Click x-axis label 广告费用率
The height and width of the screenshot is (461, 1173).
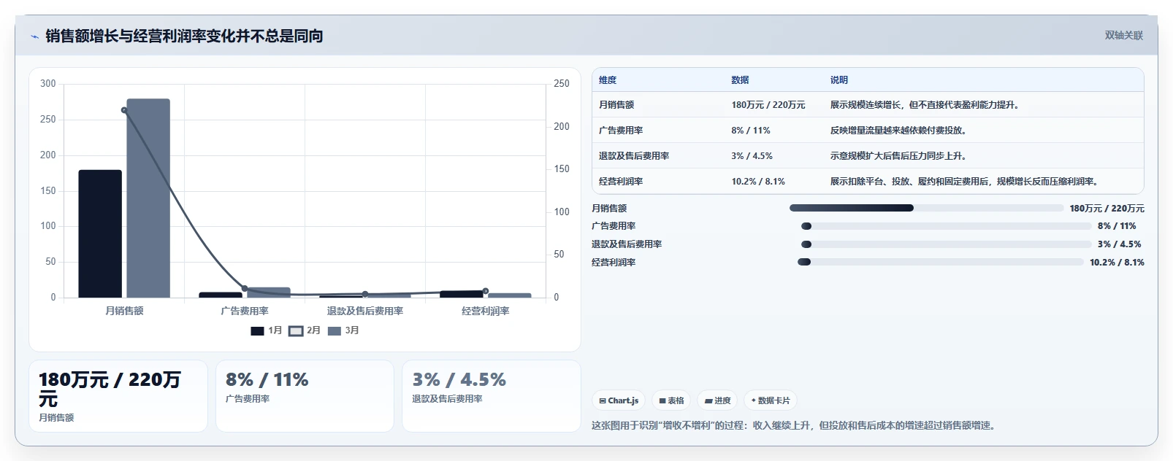tap(245, 311)
